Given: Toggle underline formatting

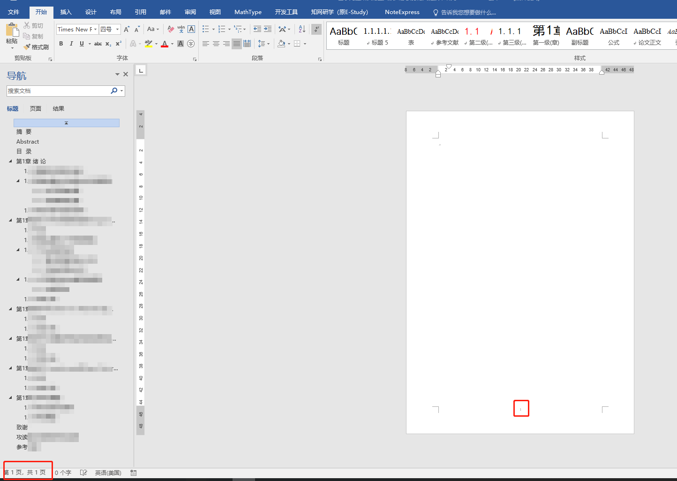Looking at the screenshot, I should [x=82, y=44].
